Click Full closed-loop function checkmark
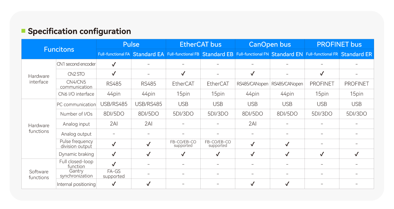 pyautogui.click(x=114, y=164)
